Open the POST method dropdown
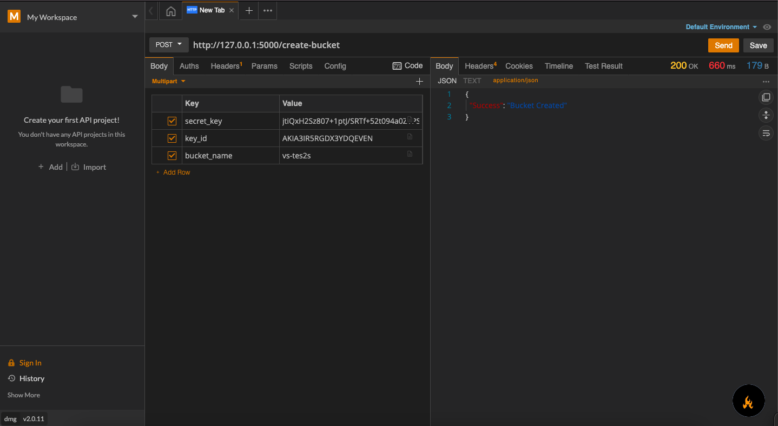This screenshot has height=426, width=778. (x=168, y=45)
